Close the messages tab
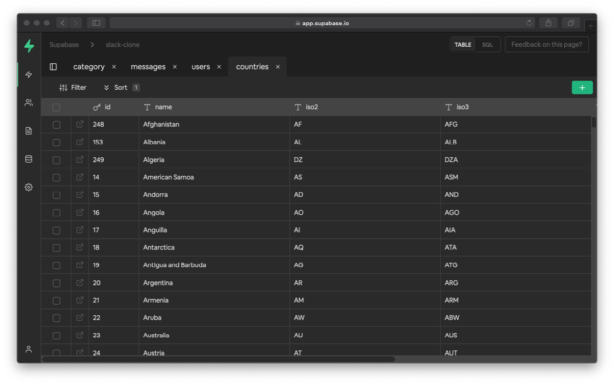This screenshot has width=614, height=384. (x=174, y=66)
